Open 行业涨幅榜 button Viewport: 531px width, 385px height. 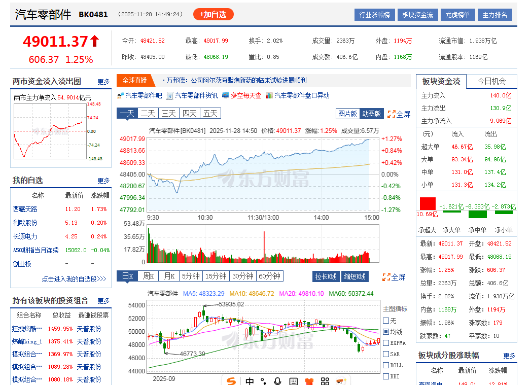[375, 15]
